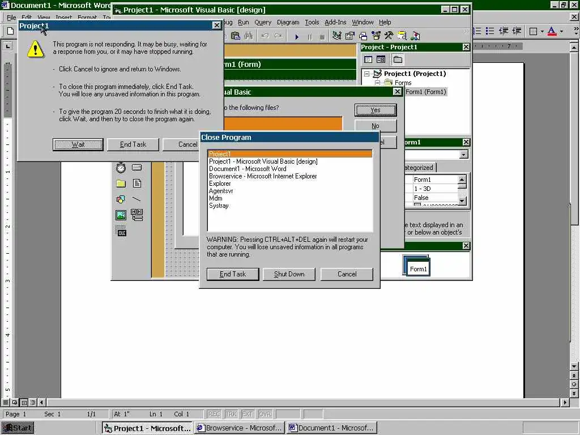
Task: Click Word's Numbering list icon
Action: tap(477, 31)
